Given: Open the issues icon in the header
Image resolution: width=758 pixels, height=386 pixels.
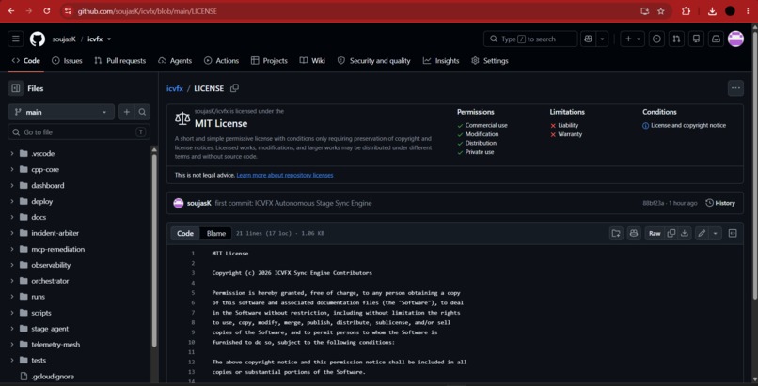Looking at the screenshot, I should (656, 39).
